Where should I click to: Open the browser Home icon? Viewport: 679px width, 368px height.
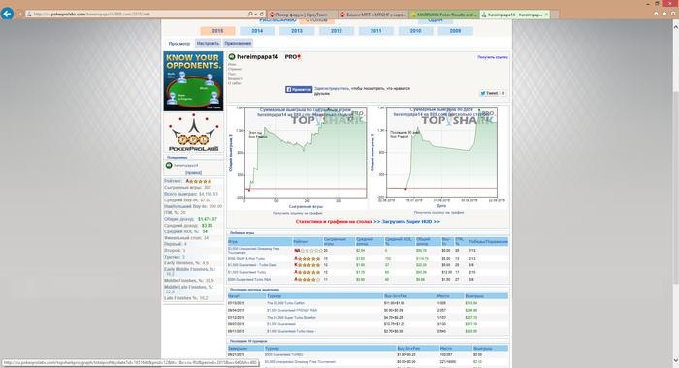click(x=656, y=14)
